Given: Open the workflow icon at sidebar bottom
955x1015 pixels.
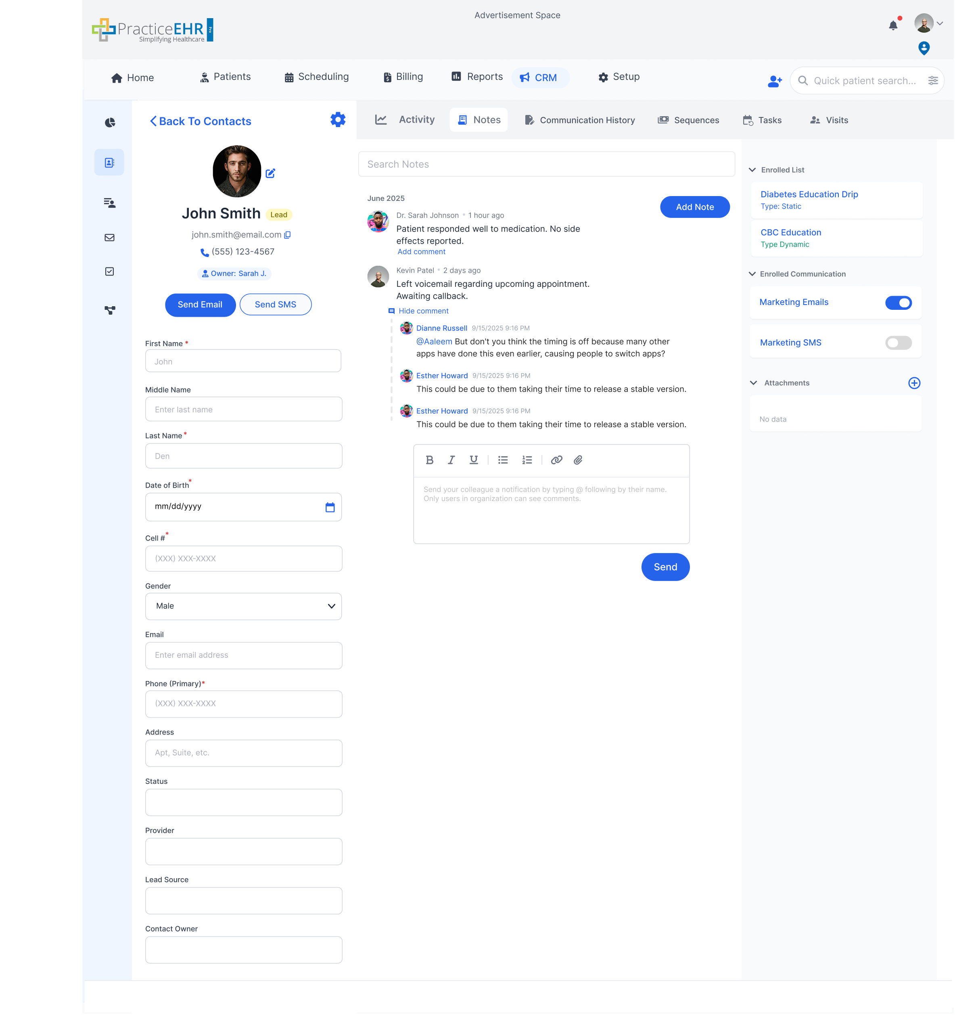Looking at the screenshot, I should (x=109, y=309).
